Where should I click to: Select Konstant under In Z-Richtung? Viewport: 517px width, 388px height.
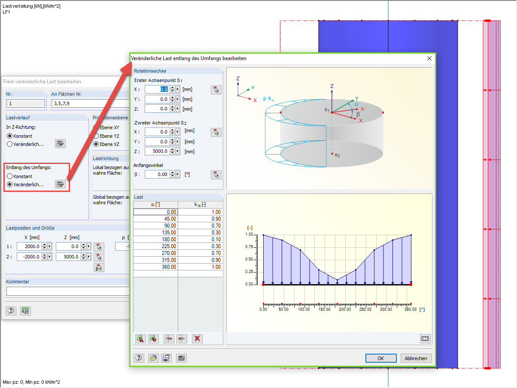tap(20, 136)
